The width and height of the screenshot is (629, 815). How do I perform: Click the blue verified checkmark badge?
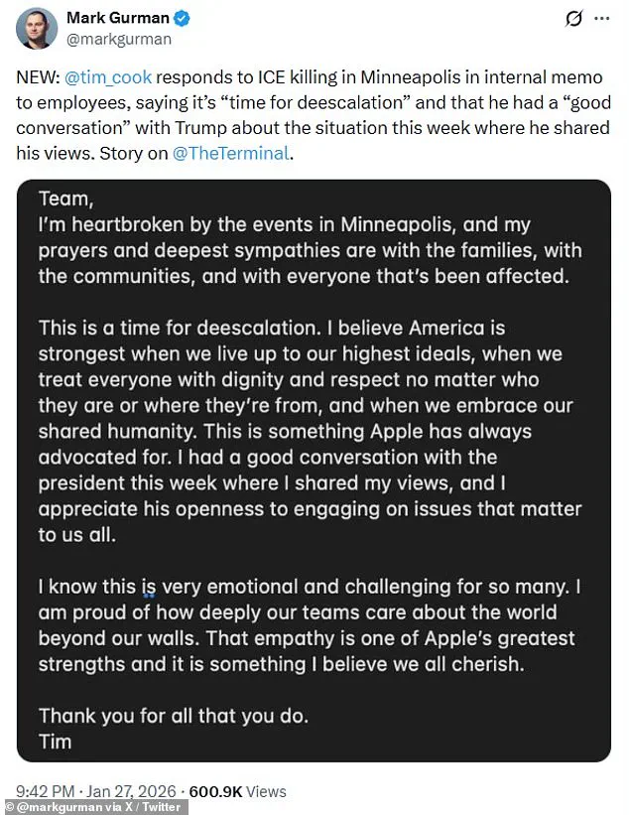pos(184,19)
